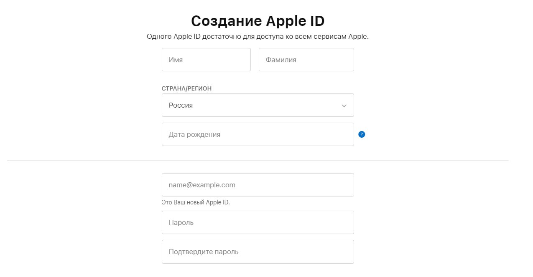Activate the name@example.com email field
This screenshot has width=533, height=277.
[x=258, y=185]
